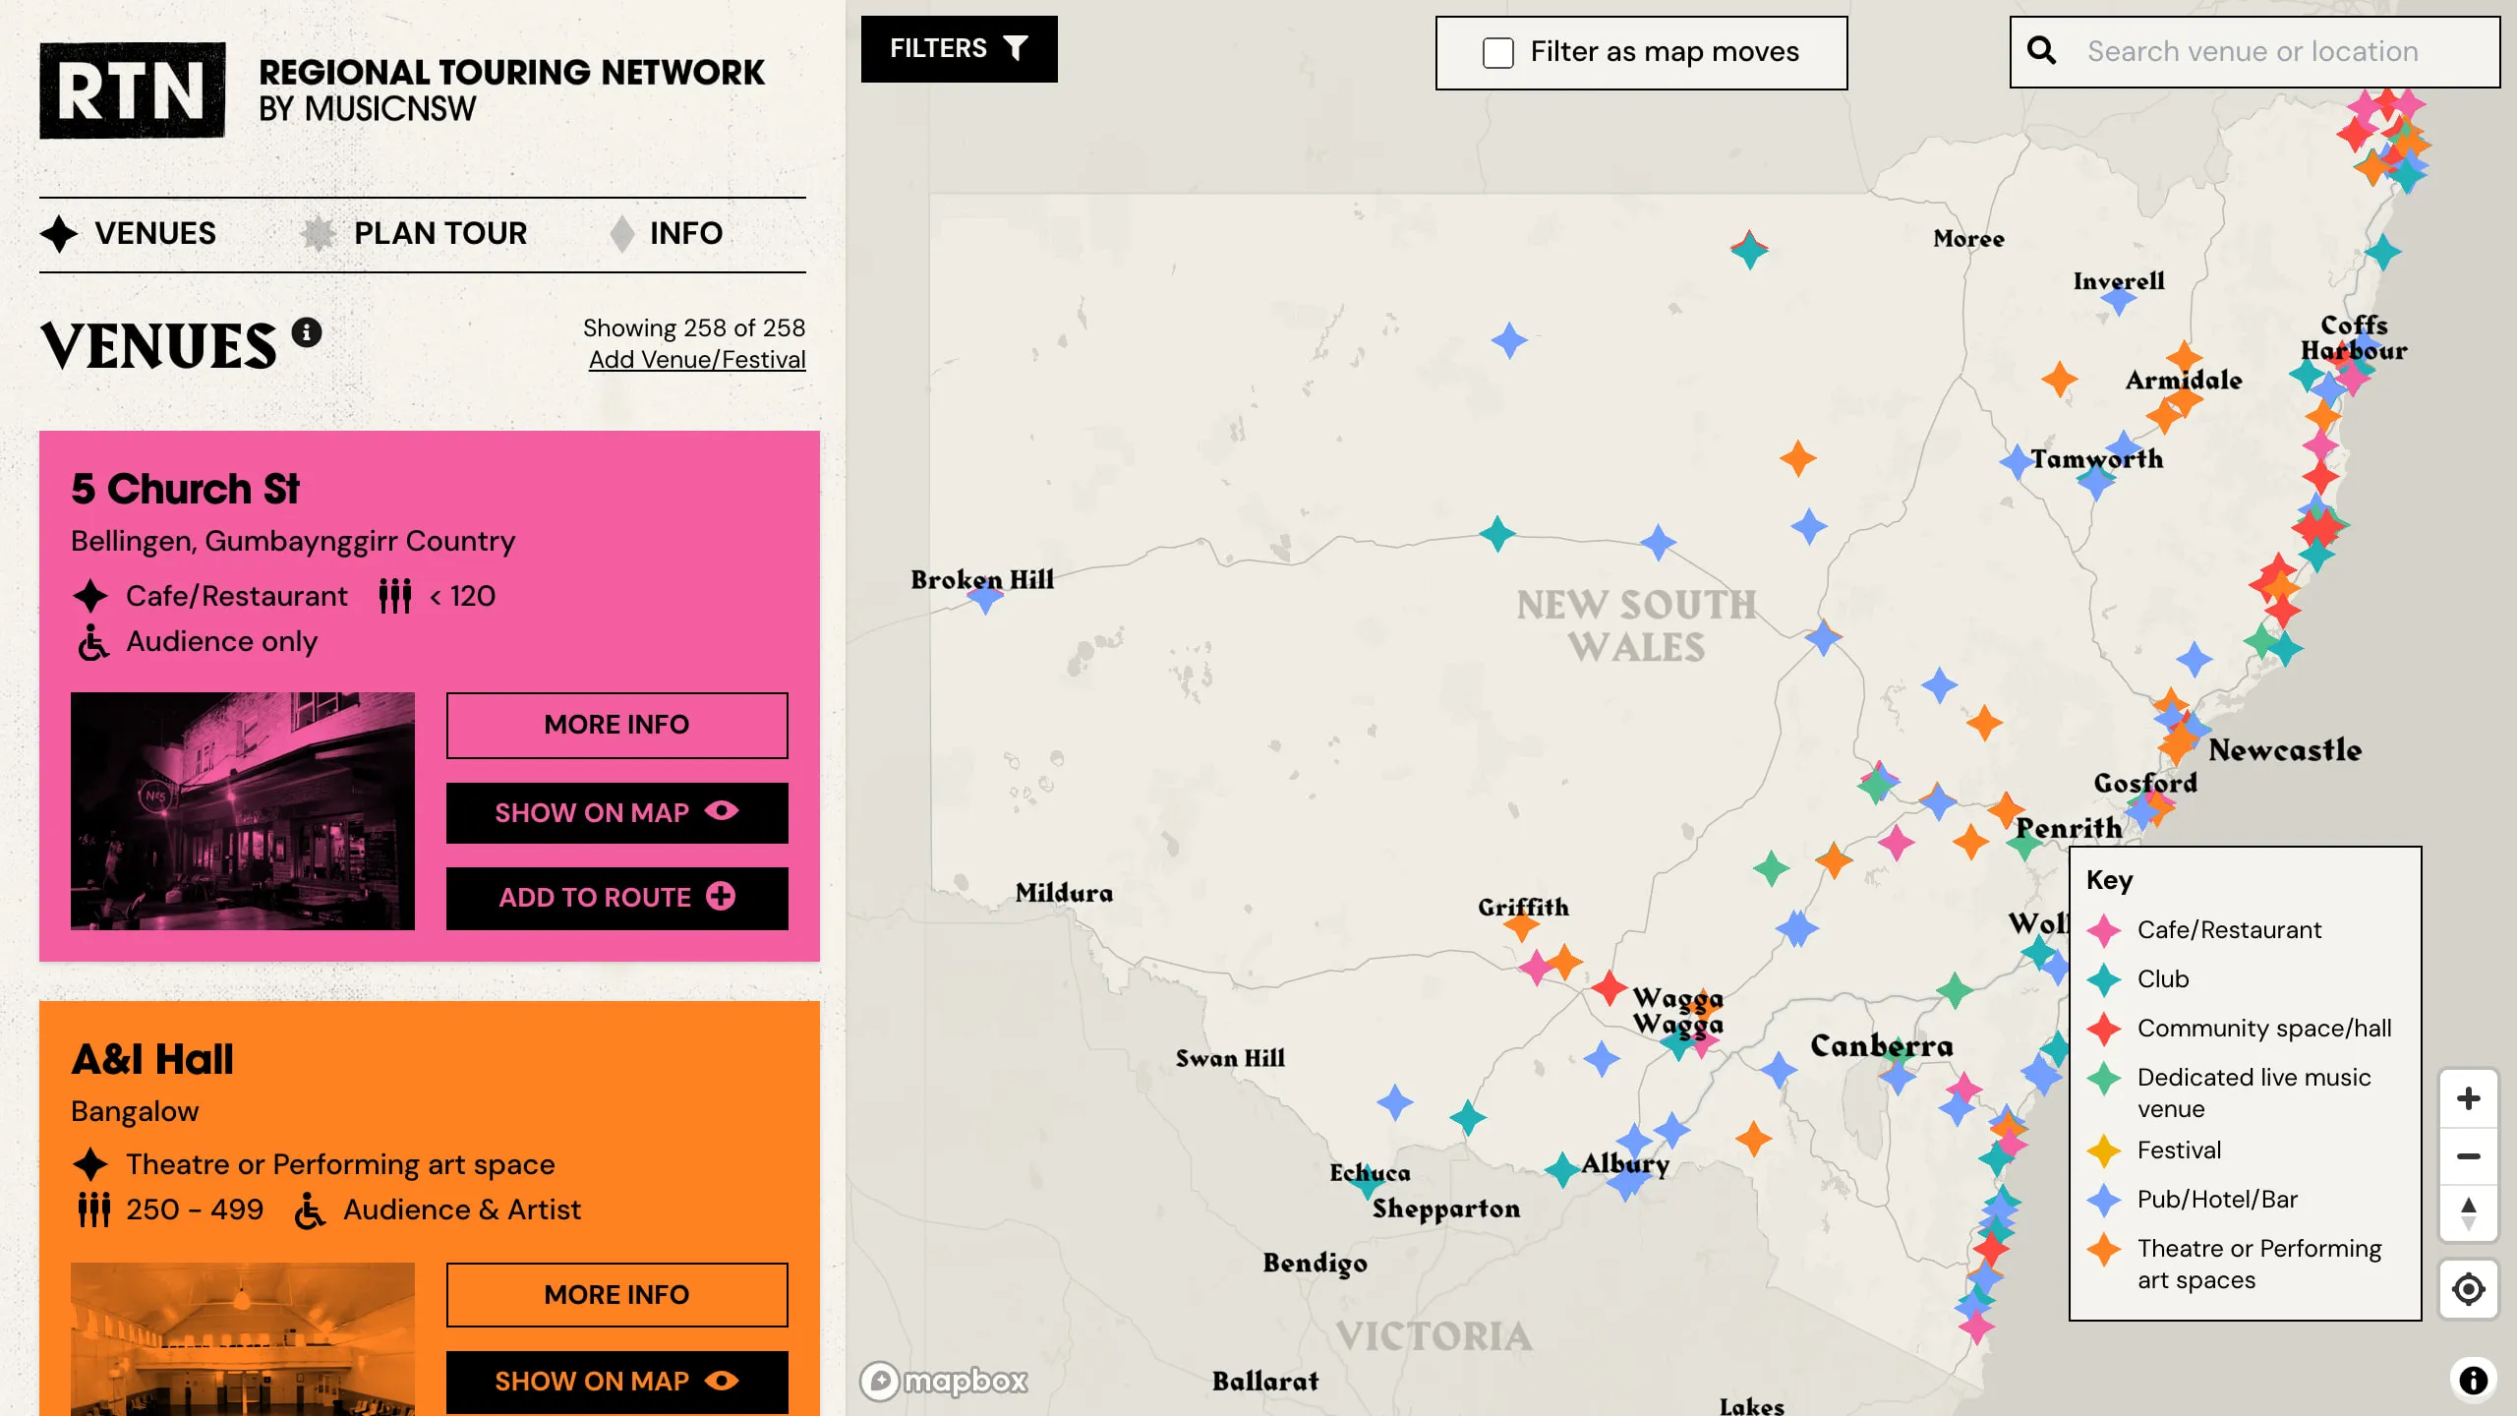Click the 'Bangalow' location text

click(x=135, y=1111)
